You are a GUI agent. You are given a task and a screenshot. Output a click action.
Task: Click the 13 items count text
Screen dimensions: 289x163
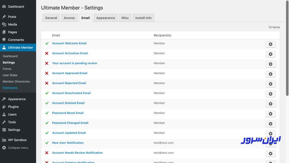pyautogui.click(x=274, y=27)
